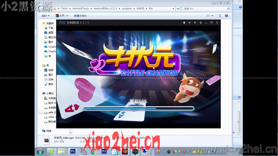Change view with the view icon
Screen dimensions: 278x156
208,16
